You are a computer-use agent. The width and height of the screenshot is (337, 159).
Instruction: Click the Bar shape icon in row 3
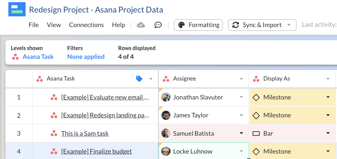[x=256, y=134]
